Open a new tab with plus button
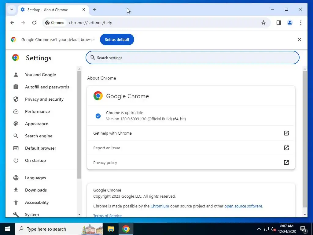Image resolution: width=313 pixels, height=235 pixels. (95, 9)
